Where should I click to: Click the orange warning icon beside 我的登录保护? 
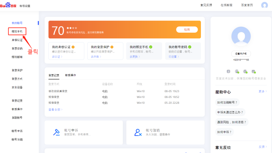coord(112,47)
